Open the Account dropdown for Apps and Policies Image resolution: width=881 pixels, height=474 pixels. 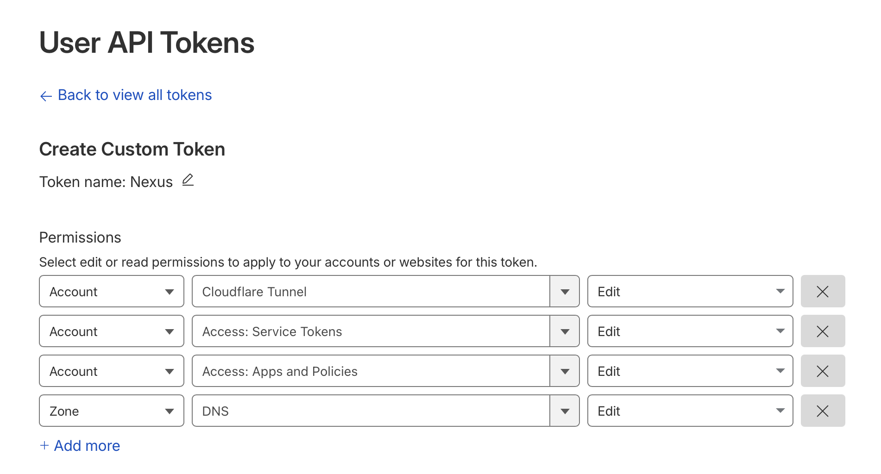coord(111,371)
